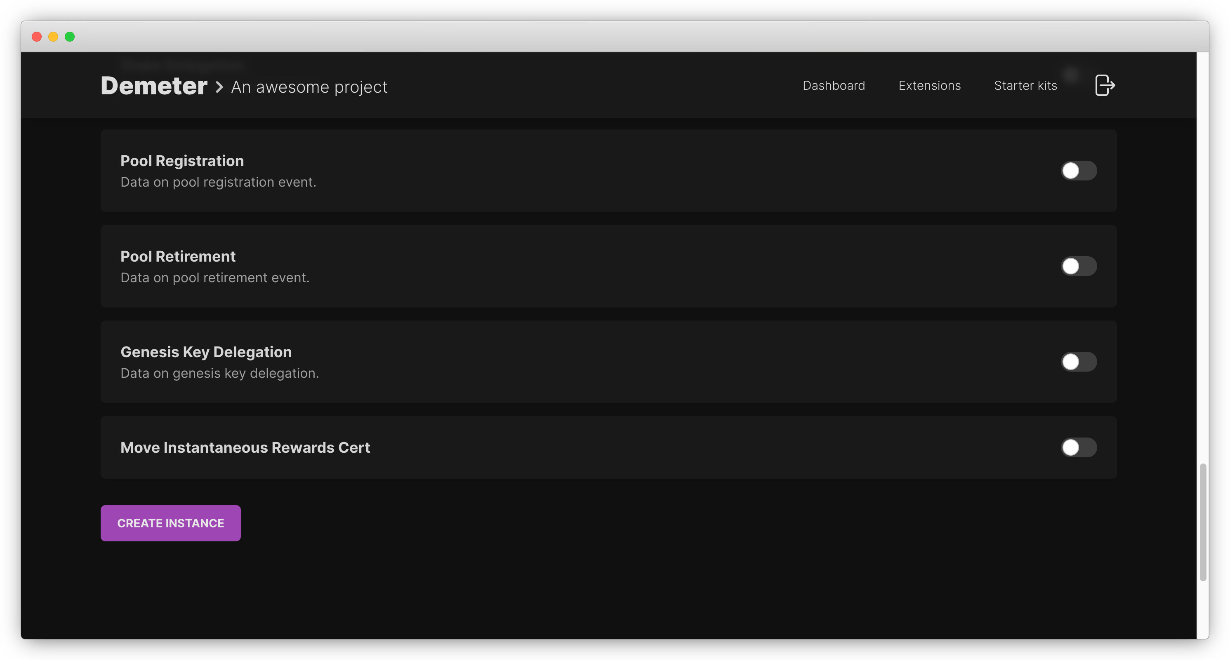Select text 'Data on pool retirement event.'

point(215,278)
